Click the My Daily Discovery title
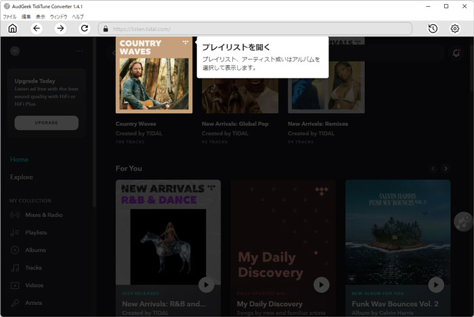This screenshot has height=317, width=474. (270, 303)
